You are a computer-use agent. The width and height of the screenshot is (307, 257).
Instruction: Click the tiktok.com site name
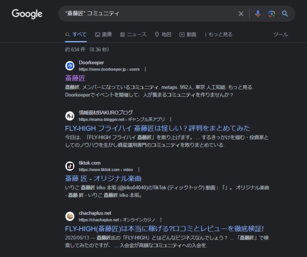(x=90, y=163)
